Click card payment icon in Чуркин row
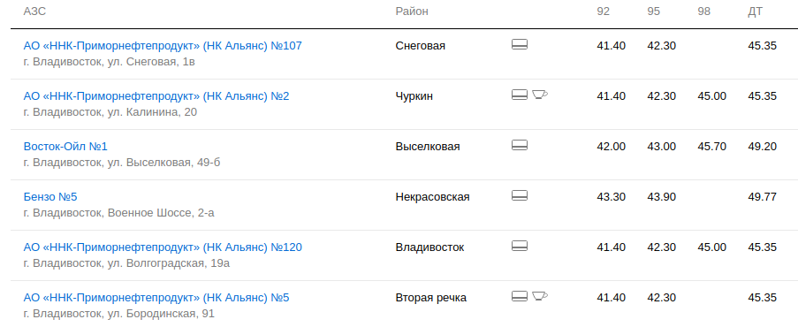Viewport: 798px width, 327px height. click(519, 95)
